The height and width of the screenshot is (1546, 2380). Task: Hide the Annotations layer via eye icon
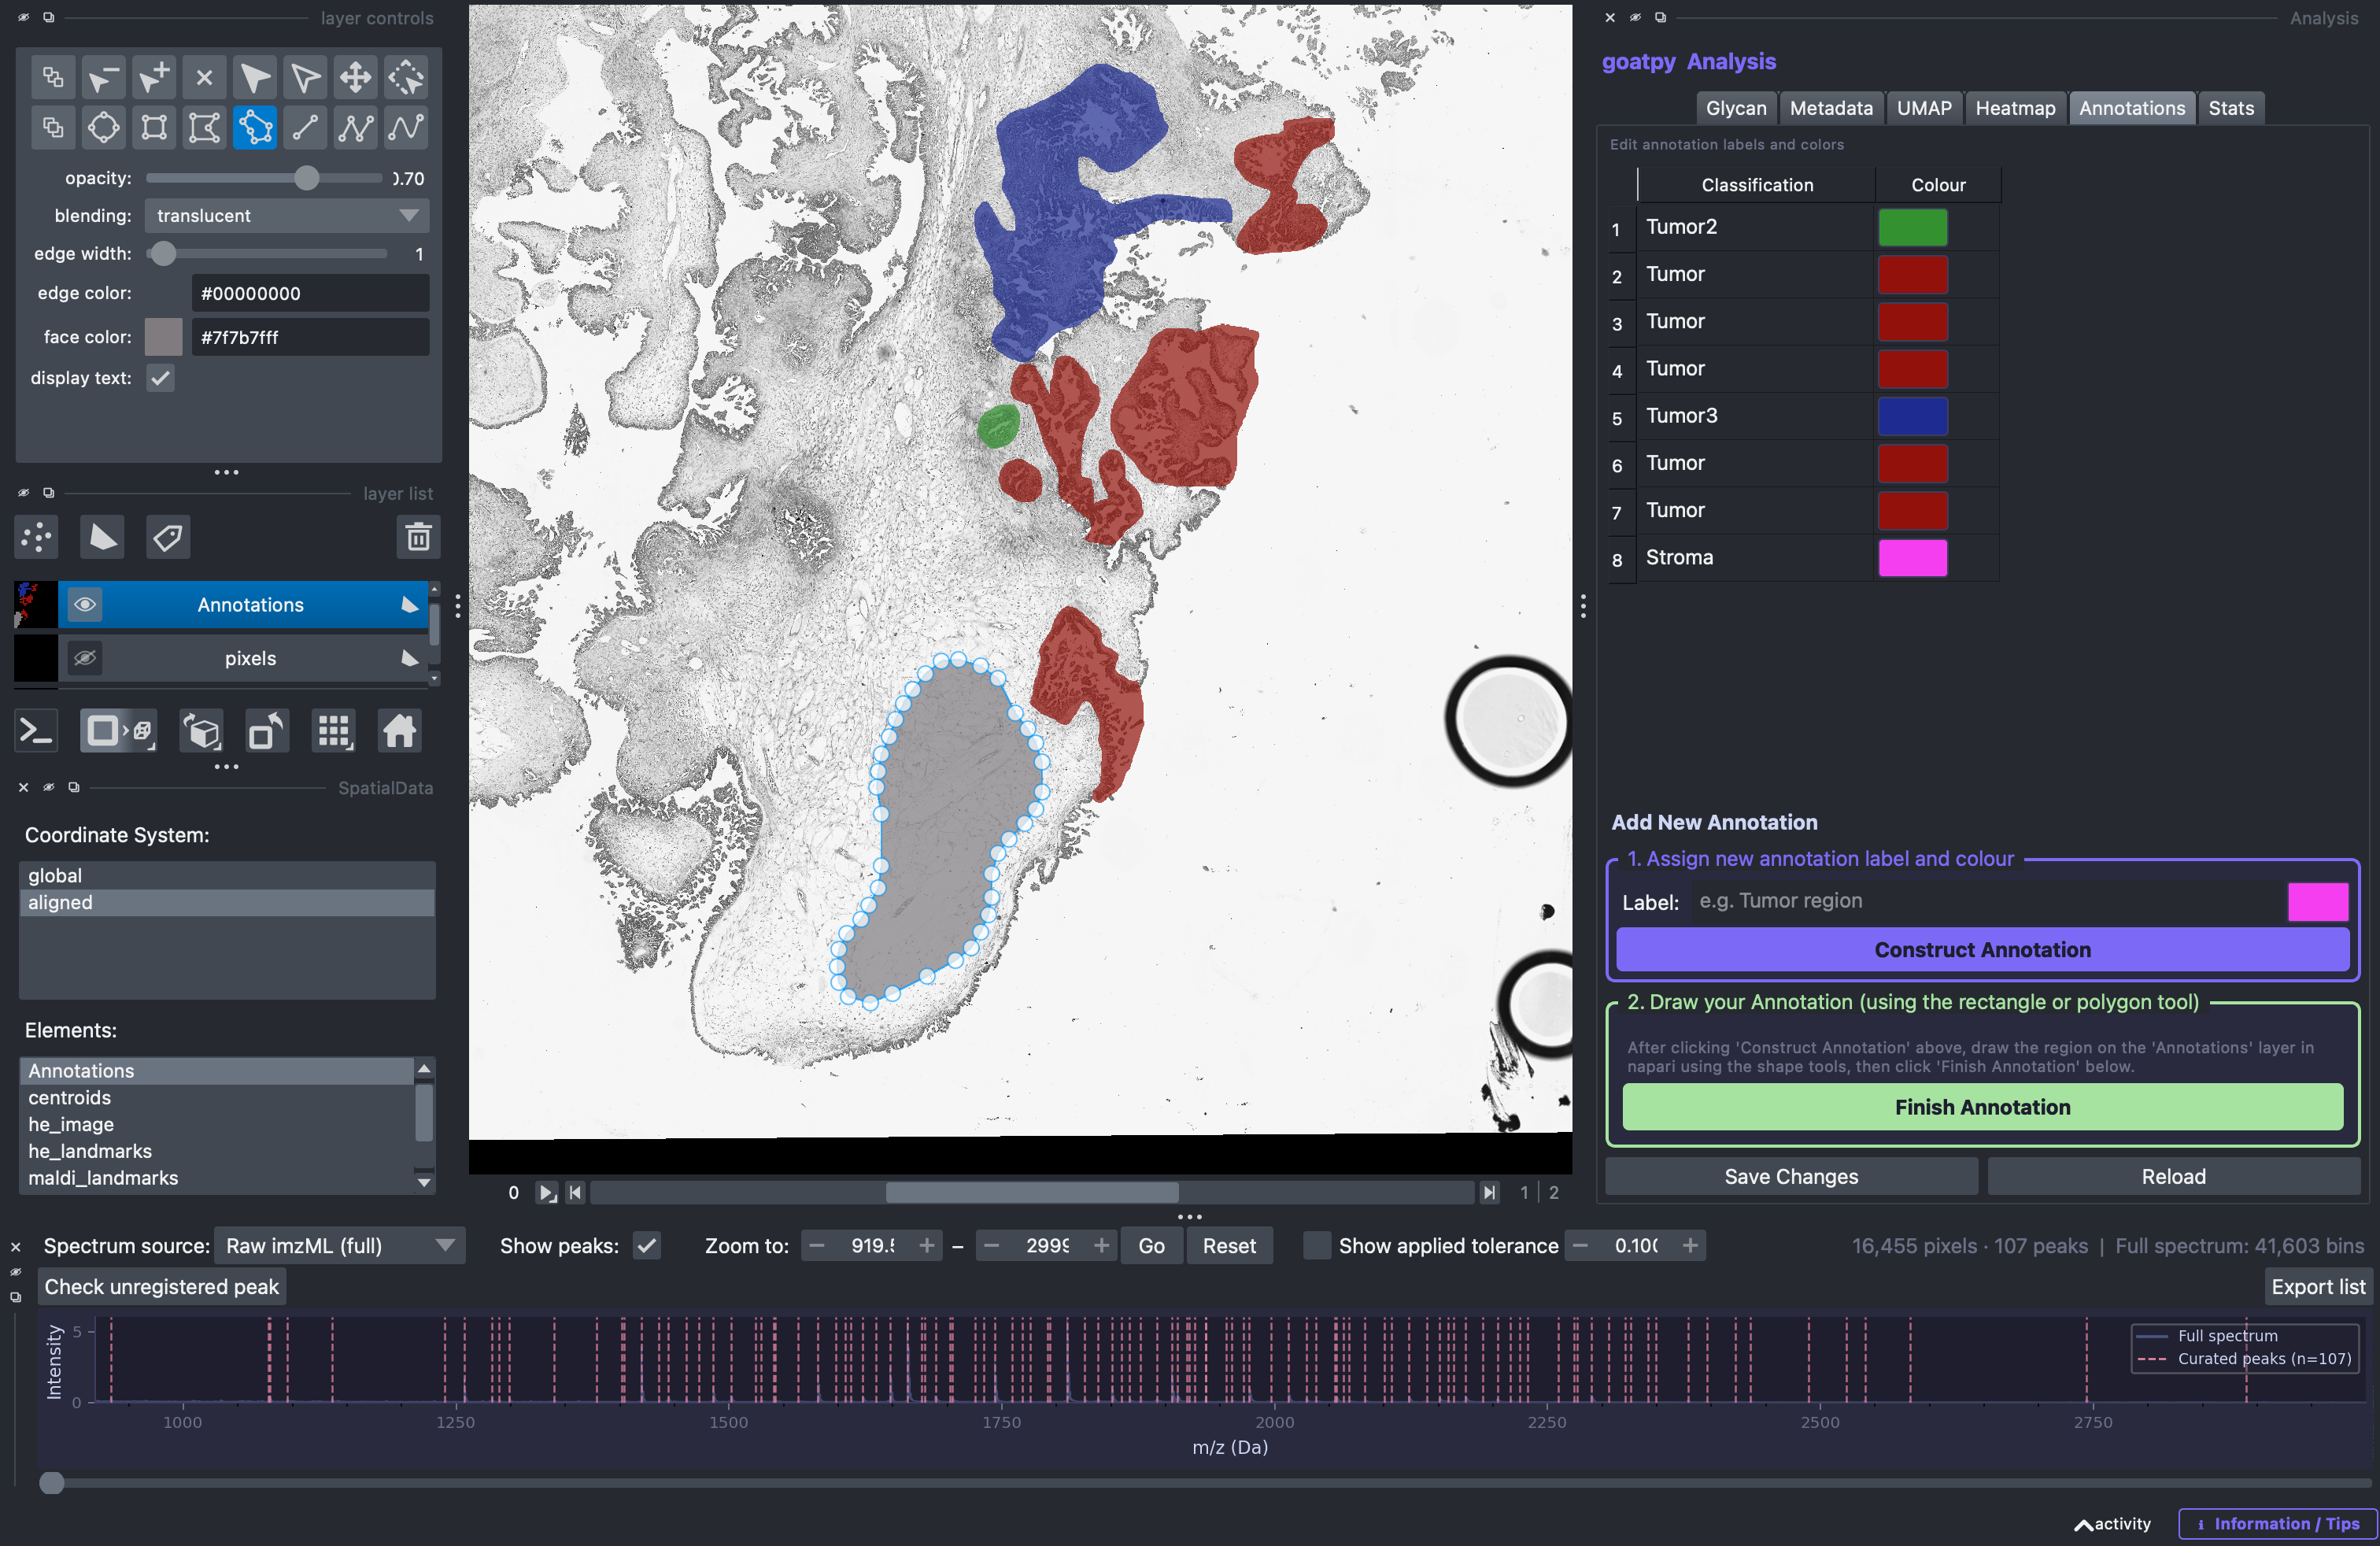85,604
